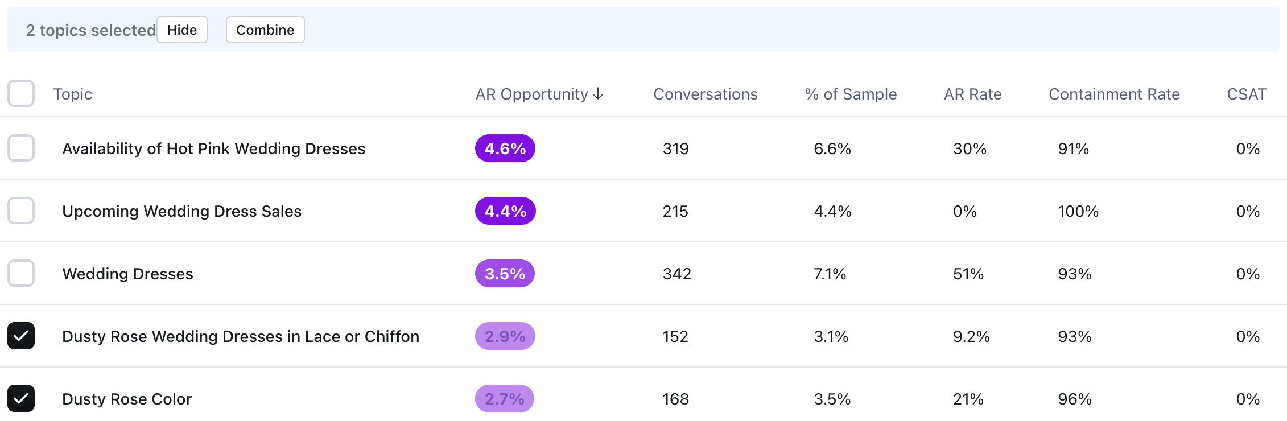Select the Wedding Dresses row checkbox
The image size is (1287, 421).
pos(21,273)
